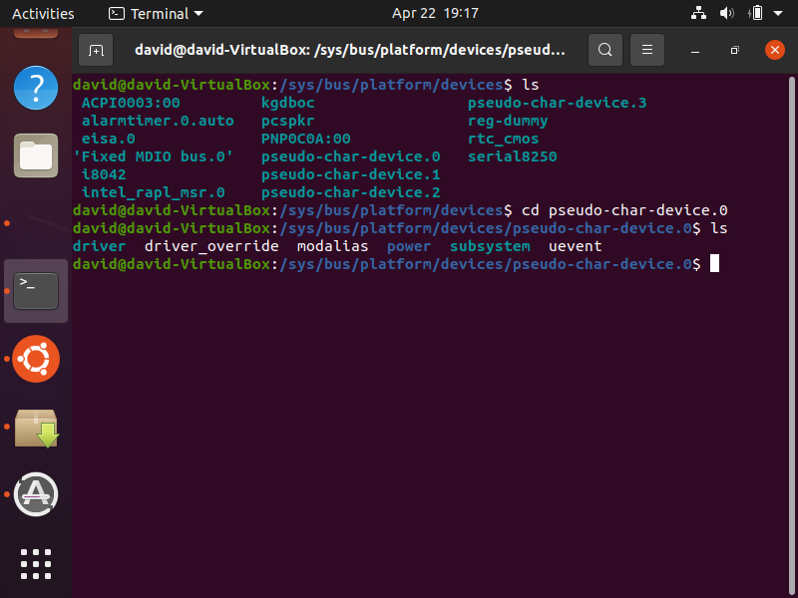Open the Activities overview
The height and width of the screenshot is (598, 798).
click(x=43, y=13)
